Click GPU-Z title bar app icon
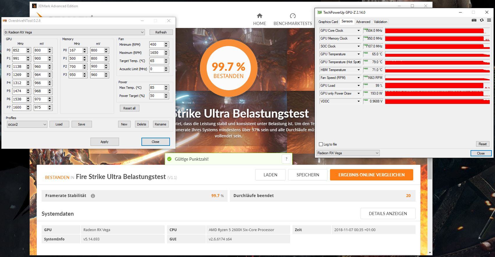 click(320, 12)
